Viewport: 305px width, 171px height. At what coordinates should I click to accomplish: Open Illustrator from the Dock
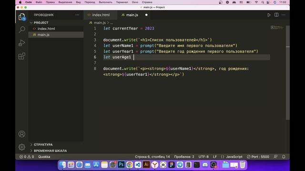point(146,165)
